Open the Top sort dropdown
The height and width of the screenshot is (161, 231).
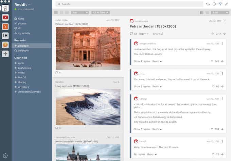tap(80, 13)
